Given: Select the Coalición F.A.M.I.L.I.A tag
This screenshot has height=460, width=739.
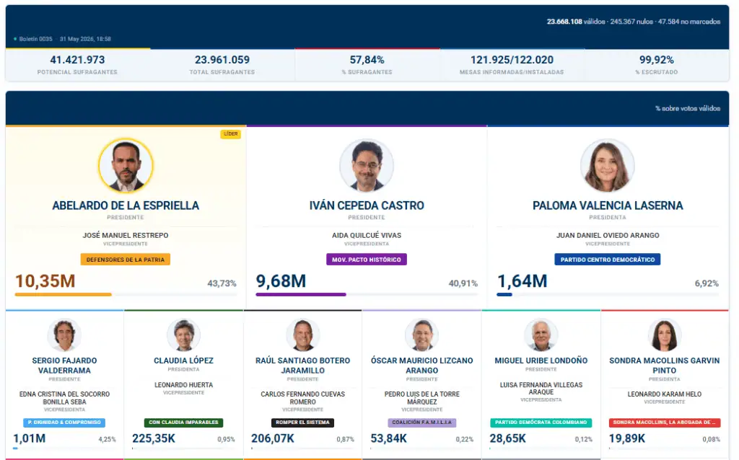Looking at the screenshot, I should (x=421, y=423).
